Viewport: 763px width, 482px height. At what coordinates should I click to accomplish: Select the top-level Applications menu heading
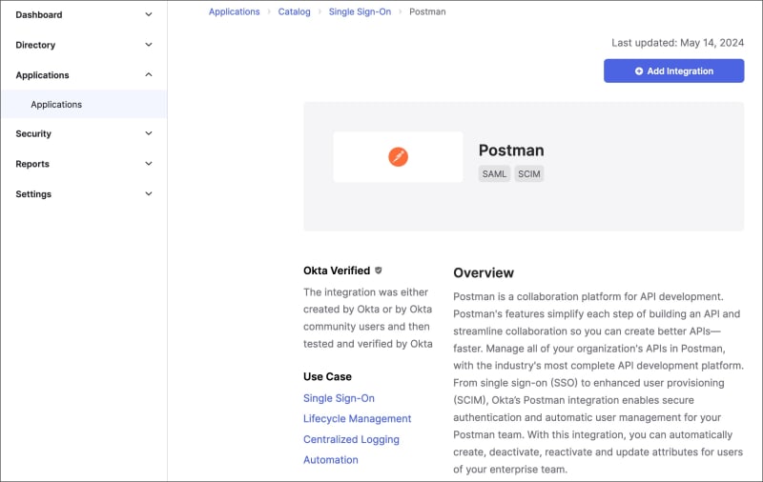click(42, 75)
